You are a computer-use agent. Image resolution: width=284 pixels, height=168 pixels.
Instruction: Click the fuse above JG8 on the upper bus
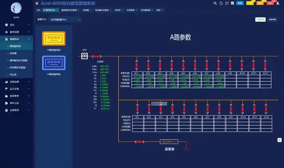pyautogui.click(x=219, y=65)
